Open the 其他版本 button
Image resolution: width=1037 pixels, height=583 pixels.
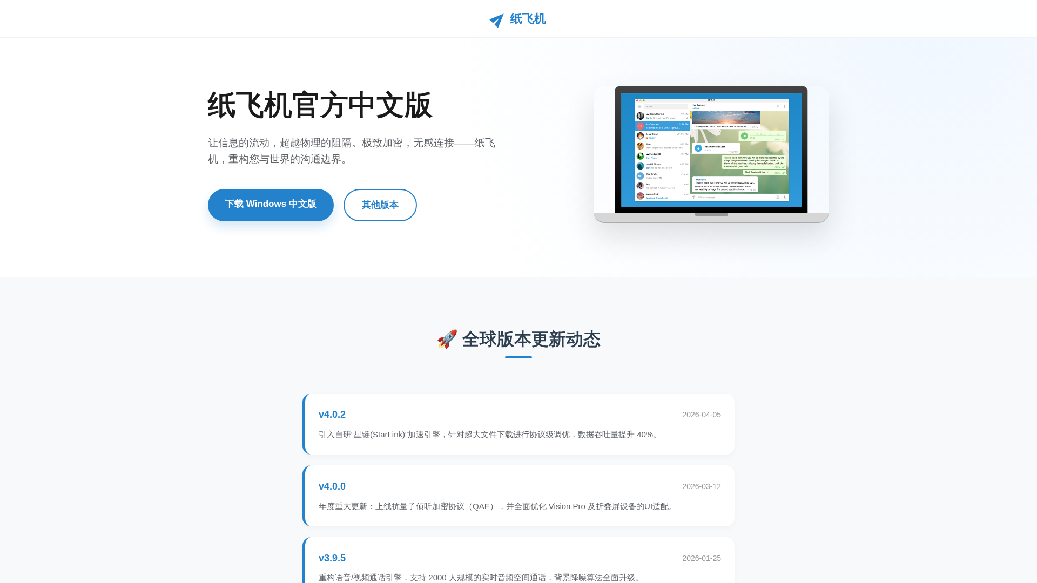[380, 205]
